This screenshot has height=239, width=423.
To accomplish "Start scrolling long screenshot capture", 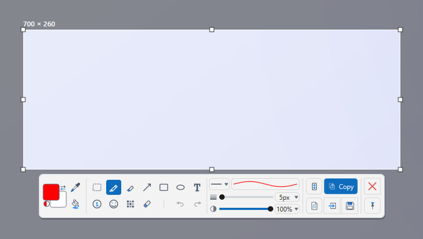I will pyautogui.click(x=314, y=186).
